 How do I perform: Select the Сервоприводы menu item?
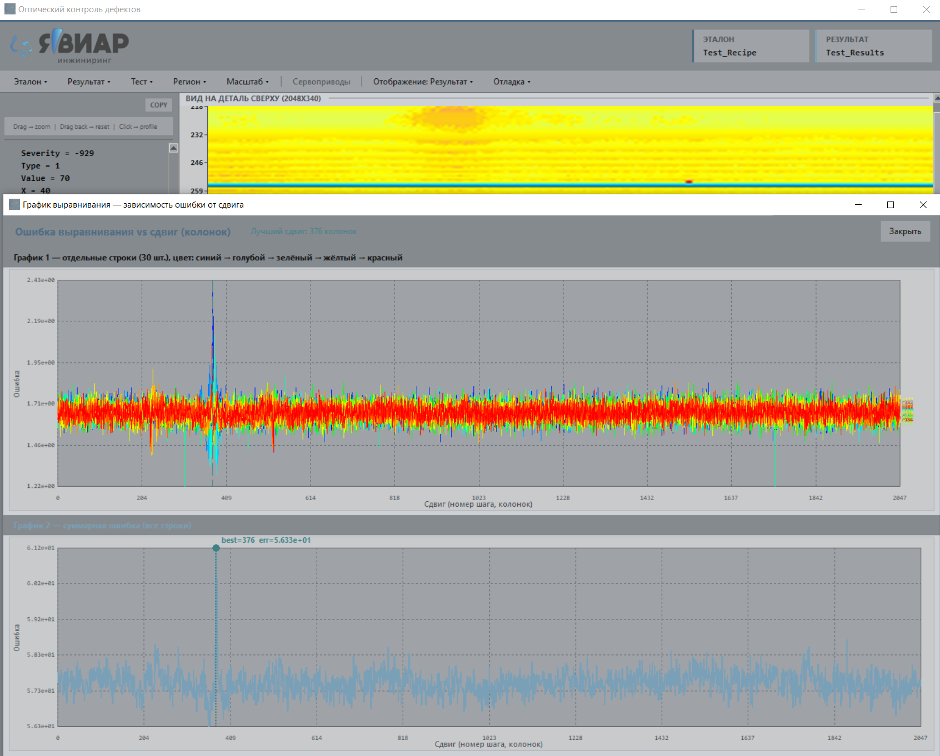pyautogui.click(x=321, y=82)
